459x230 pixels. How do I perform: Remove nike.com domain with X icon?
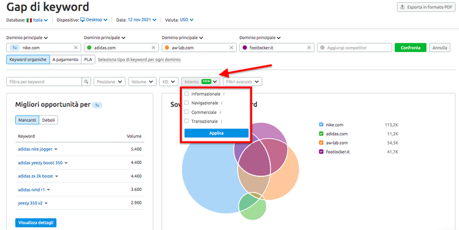pos(75,48)
